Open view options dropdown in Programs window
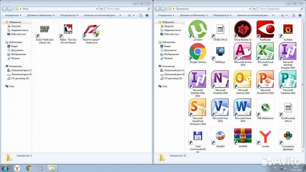The width and height of the screenshot is (306, 172). pos(287,15)
